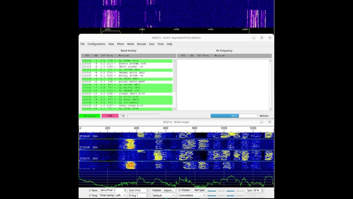Close the Wide Graph window
The width and height of the screenshot is (353, 199).
coord(269,122)
